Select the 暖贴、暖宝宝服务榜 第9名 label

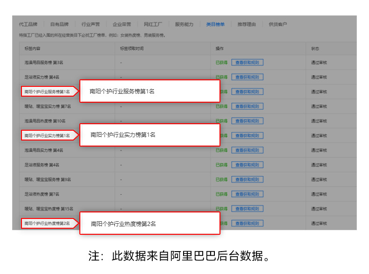(48, 179)
